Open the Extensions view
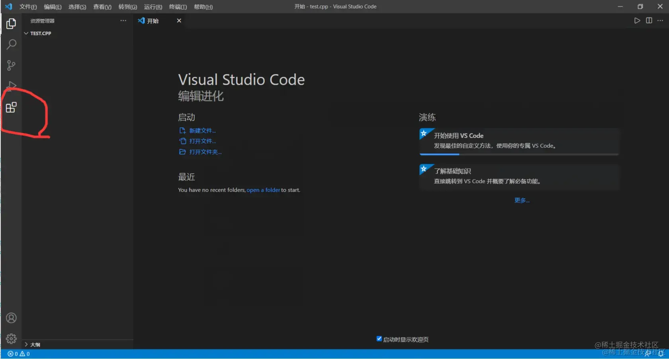The width and height of the screenshot is (669, 359). coord(11,107)
